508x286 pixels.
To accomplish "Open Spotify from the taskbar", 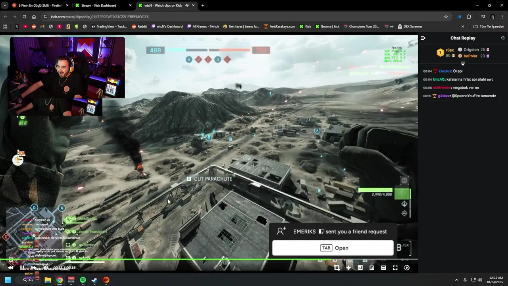I will [x=83, y=280].
